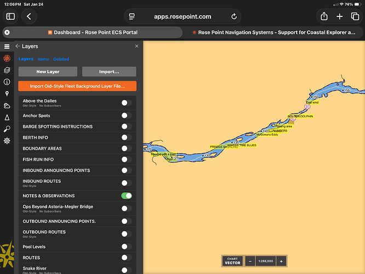Switch to the Deleted tab
This screenshot has height=274, width=365.
click(61, 59)
